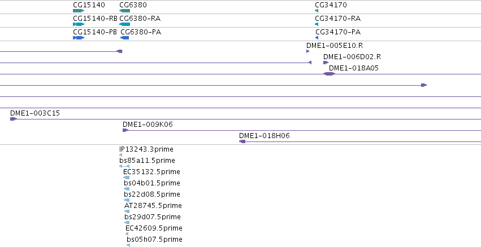The width and height of the screenshot is (481, 248).
Task: Select the CG6380 gene label
Action: (x=133, y=5)
